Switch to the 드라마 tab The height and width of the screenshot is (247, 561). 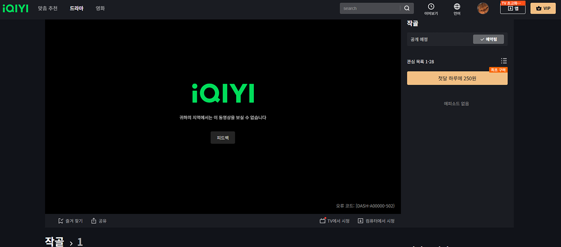[x=77, y=8]
